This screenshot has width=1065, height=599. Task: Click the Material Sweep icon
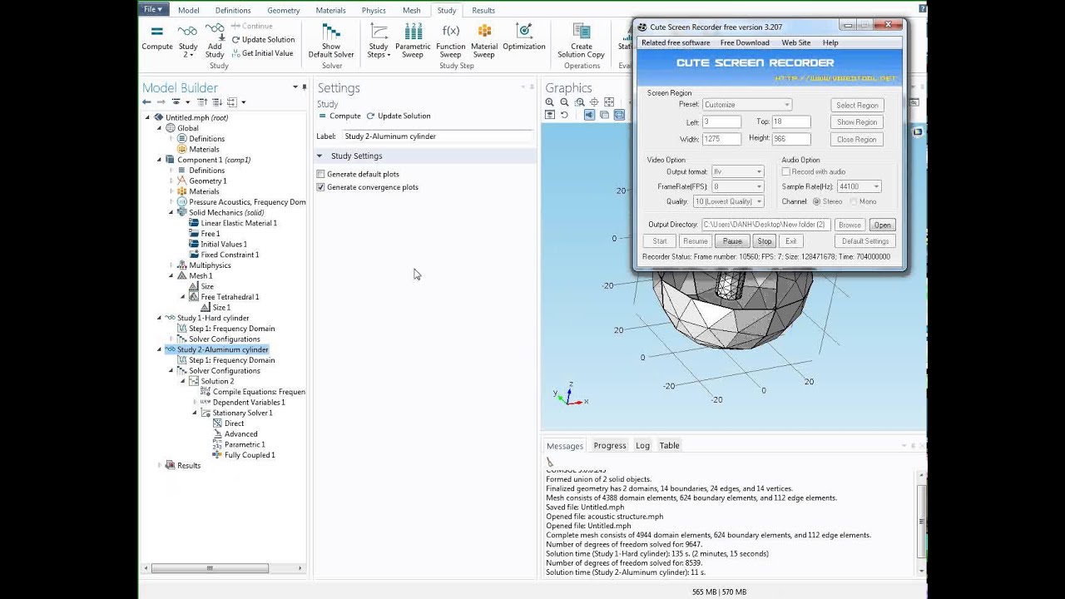pyautogui.click(x=484, y=32)
